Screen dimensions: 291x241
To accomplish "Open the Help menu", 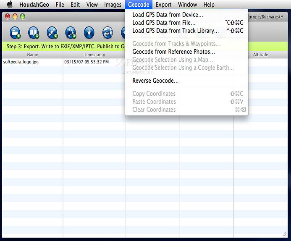I will click(x=209, y=5).
